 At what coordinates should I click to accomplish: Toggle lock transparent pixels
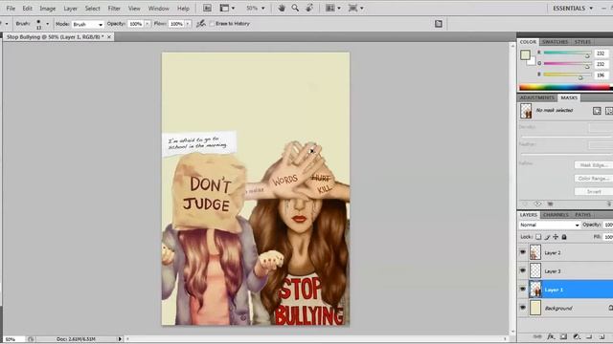click(538, 237)
